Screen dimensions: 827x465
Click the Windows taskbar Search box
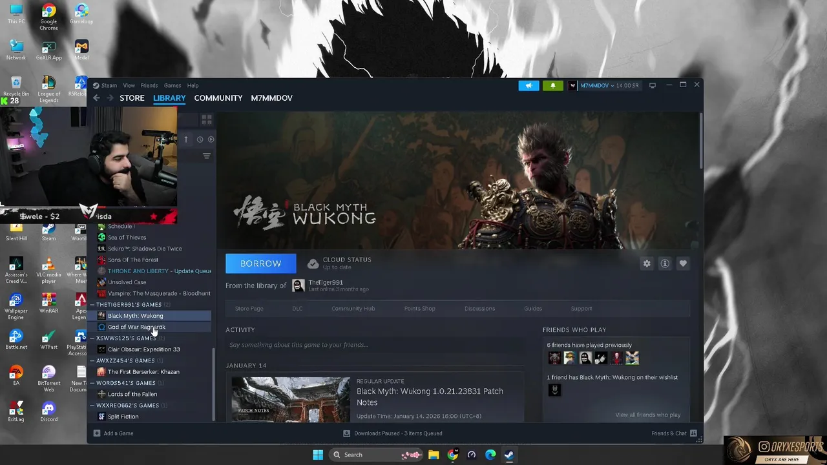click(x=377, y=455)
